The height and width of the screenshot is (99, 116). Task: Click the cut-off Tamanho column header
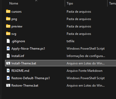point(113,3)
